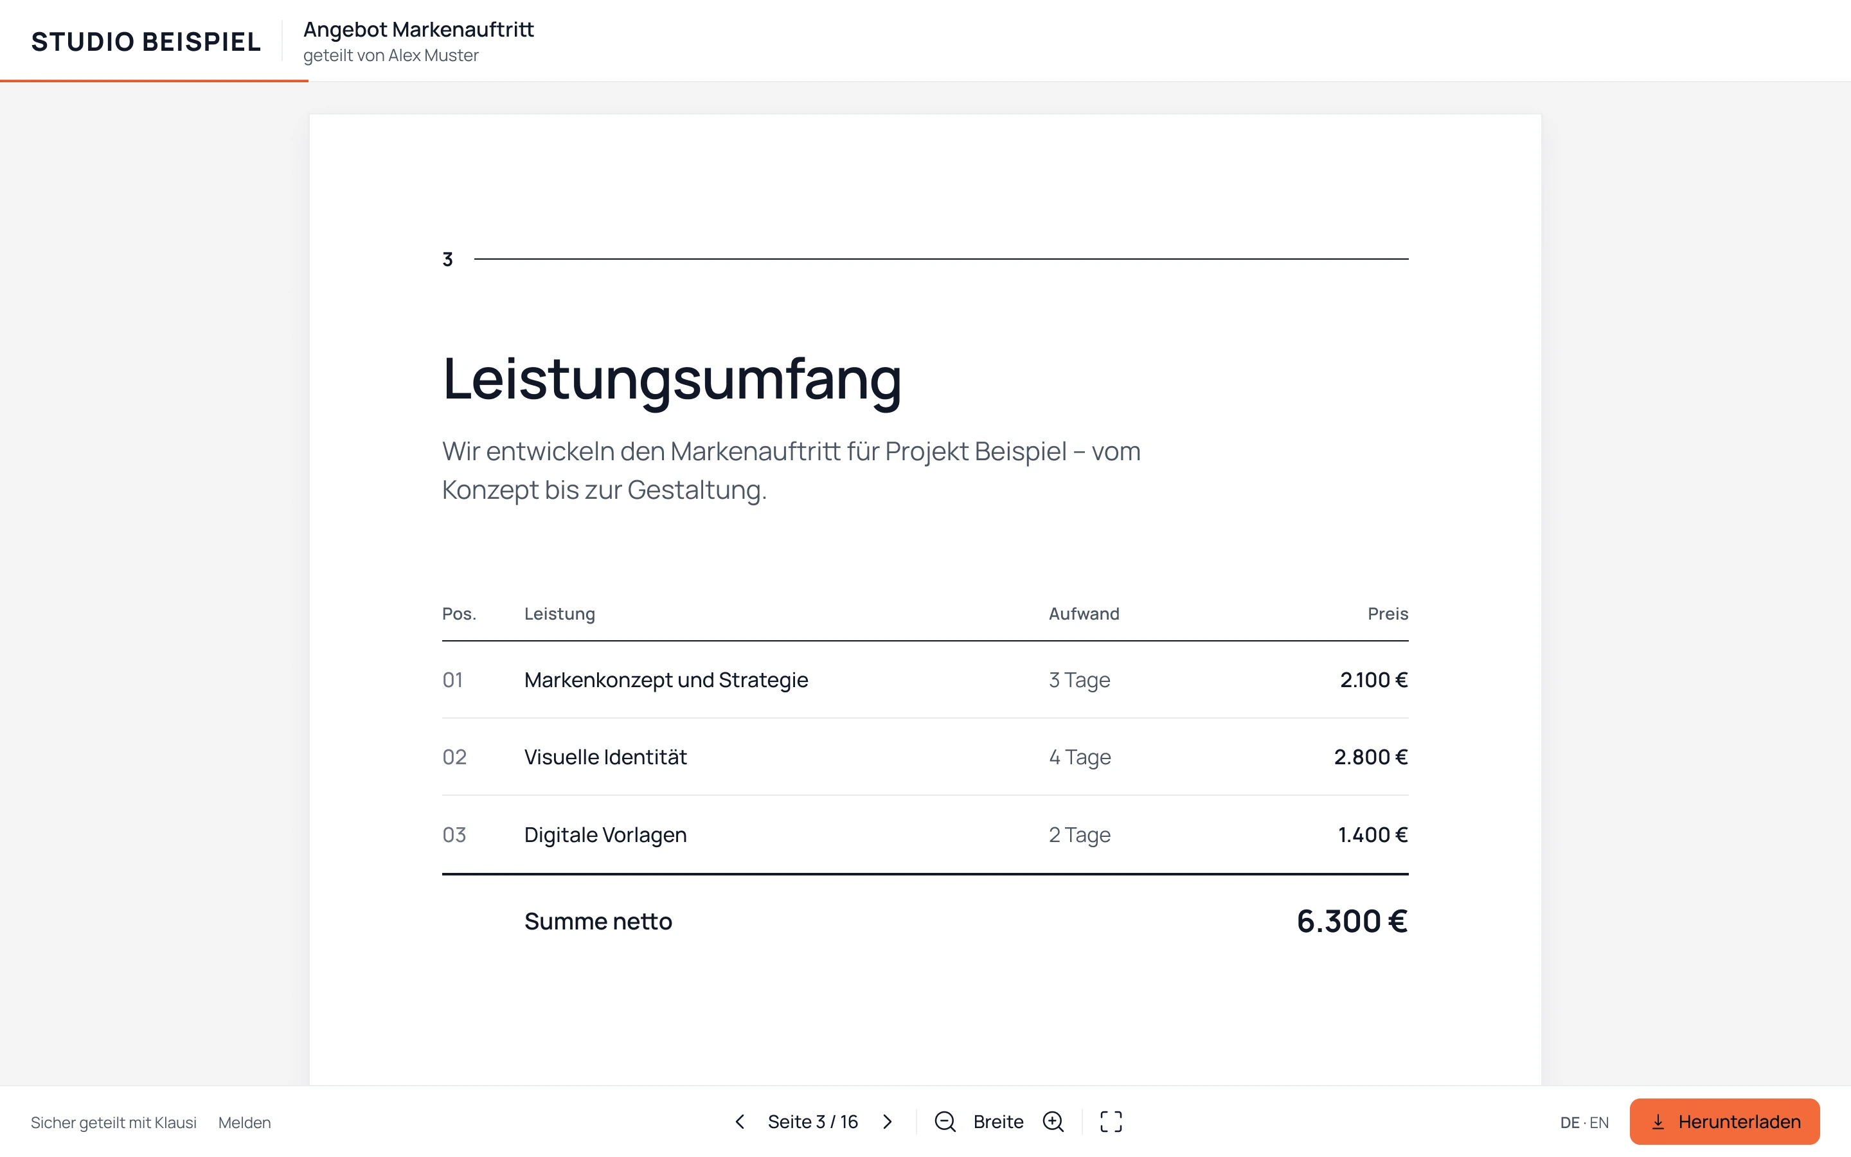The image size is (1851, 1157).
Task: Zoom in with the plus magnifier
Action: coord(1053,1122)
